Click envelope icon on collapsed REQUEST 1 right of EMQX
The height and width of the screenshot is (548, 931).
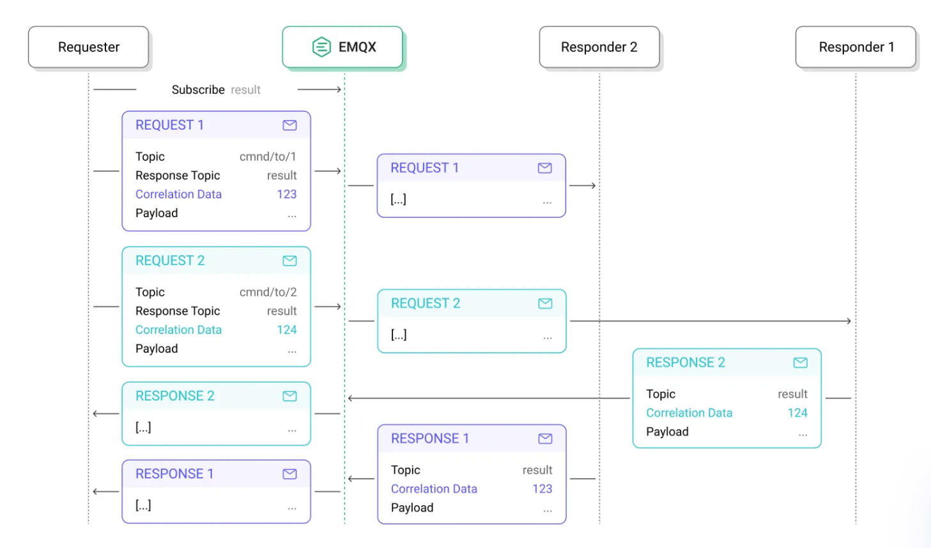click(544, 168)
